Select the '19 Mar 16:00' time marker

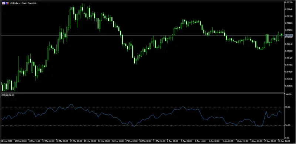[x=76, y=141]
